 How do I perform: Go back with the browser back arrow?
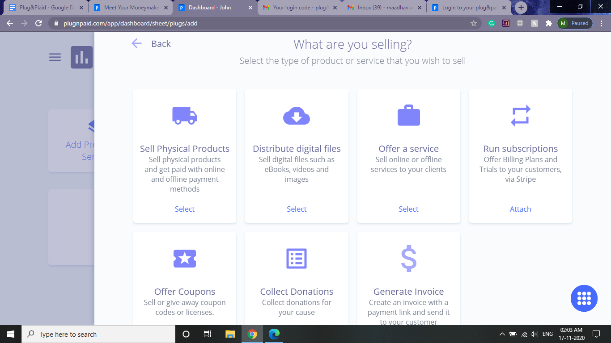10,23
